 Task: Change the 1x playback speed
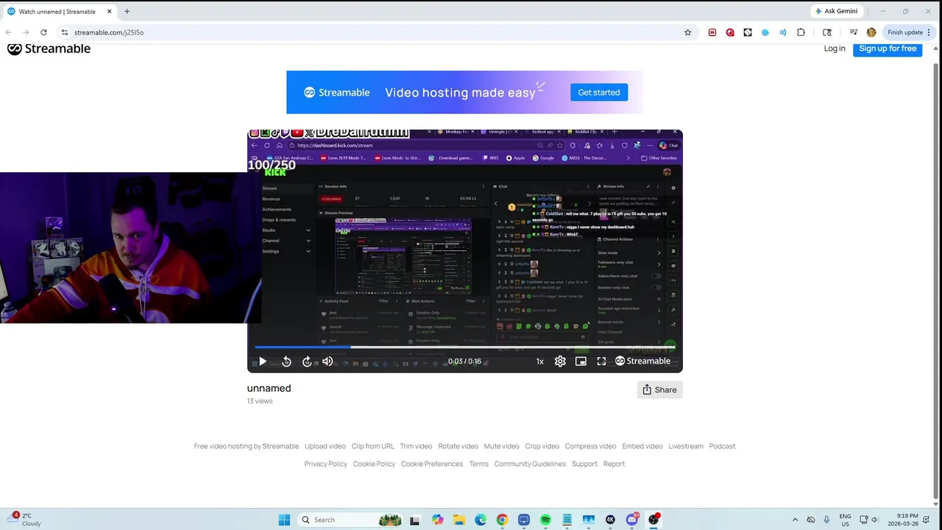coord(539,361)
